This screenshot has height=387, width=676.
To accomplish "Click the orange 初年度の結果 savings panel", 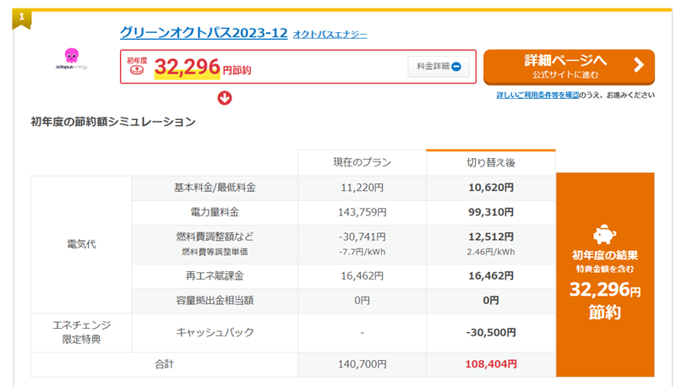I will (x=605, y=275).
